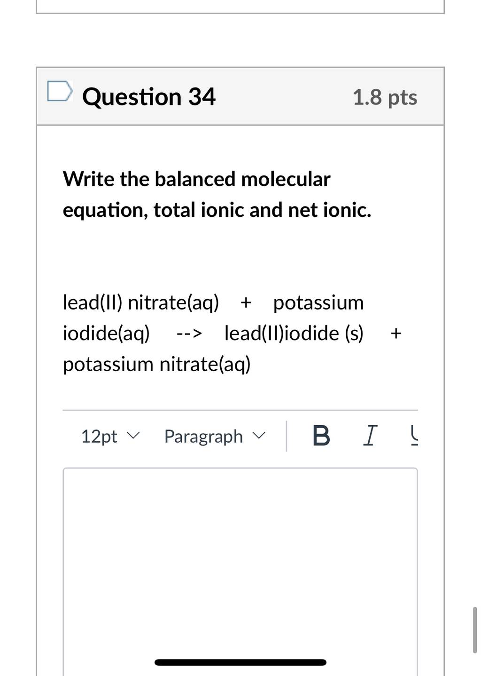Click the 'potassium nitrate(aq)' text
This screenshot has height=676, width=481.
[x=157, y=364]
